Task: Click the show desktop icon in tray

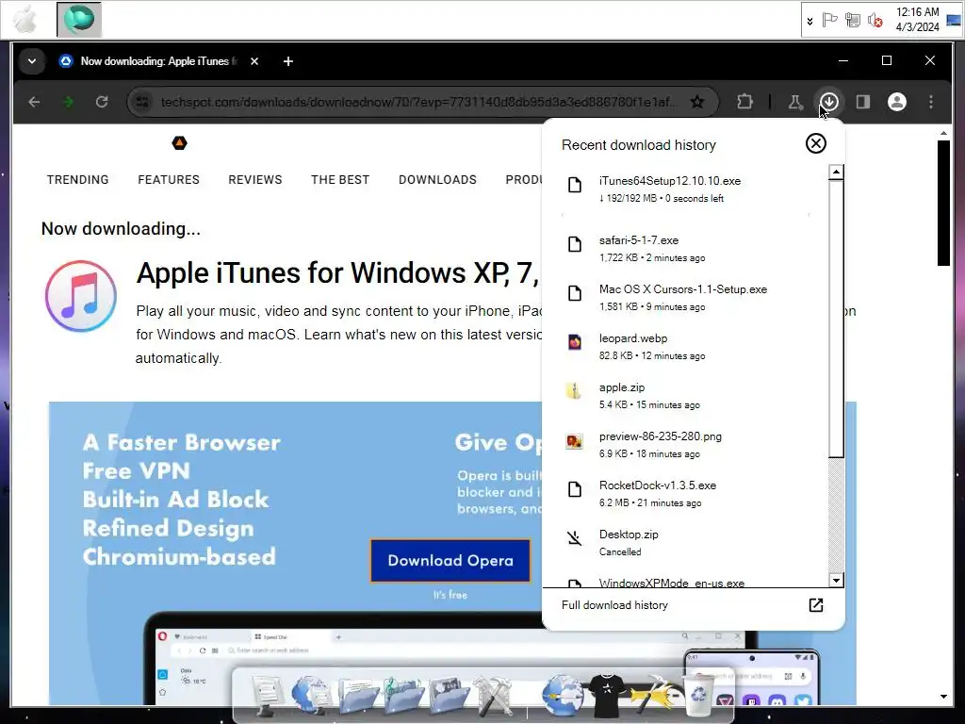Action: 954,19
